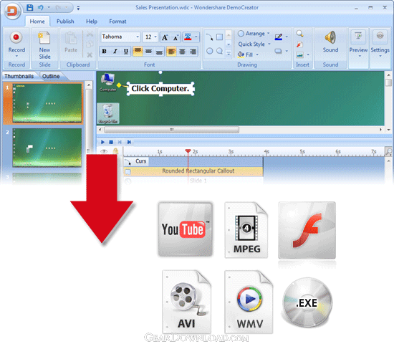Customize the quick access toolbar dropdown
Image resolution: width=394 pixels, height=344 pixels.
click(x=78, y=9)
